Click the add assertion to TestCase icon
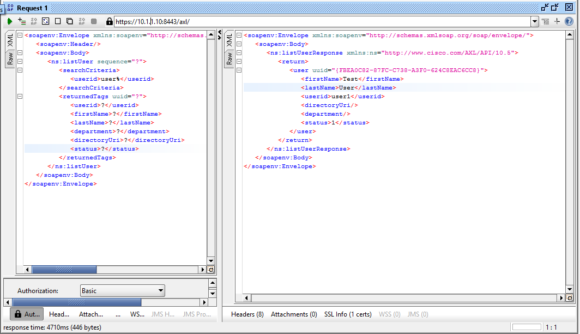 pyautogui.click(x=22, y=21)
